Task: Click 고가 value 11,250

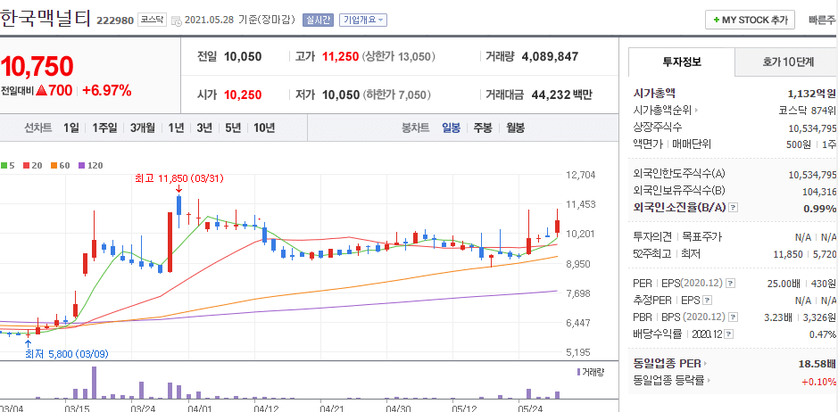Action: click(340, 57)
